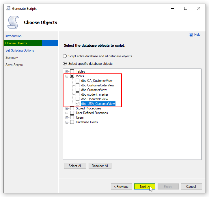Check the Stored Procedures checkbox

coord(72,108)
